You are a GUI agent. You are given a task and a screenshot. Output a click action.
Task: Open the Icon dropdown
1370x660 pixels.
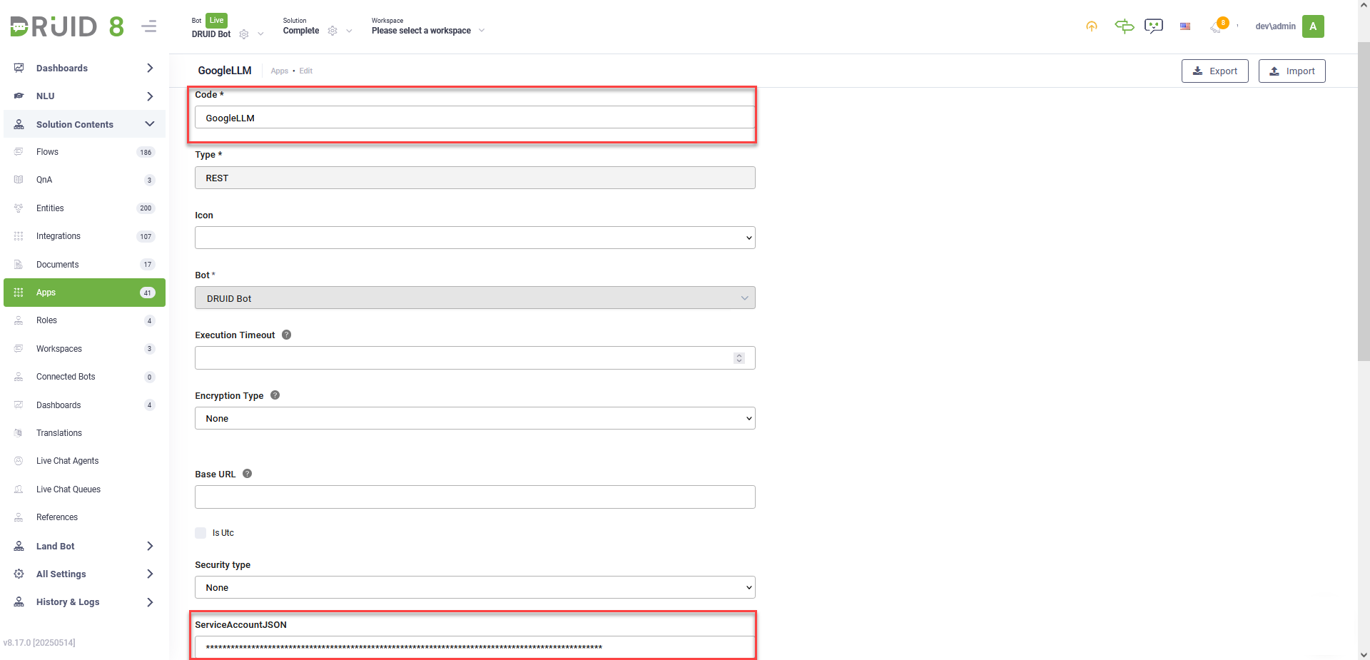475,238
